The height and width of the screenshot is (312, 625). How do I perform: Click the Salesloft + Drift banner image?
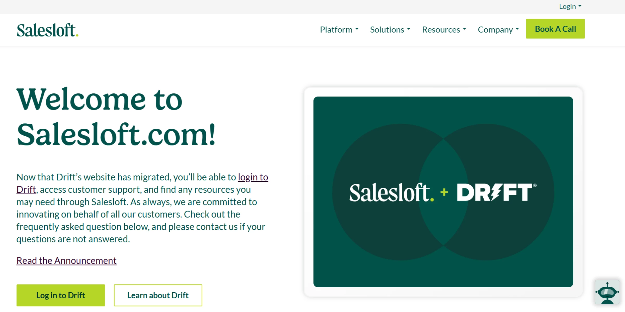(x=443, y=192)
